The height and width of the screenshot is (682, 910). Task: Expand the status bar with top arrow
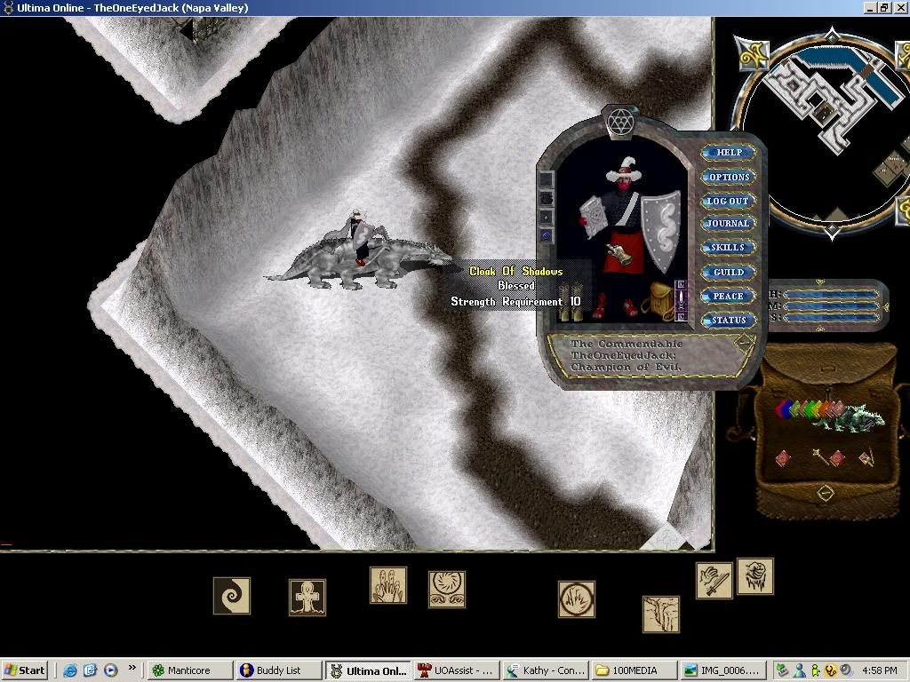coord(819,282)
